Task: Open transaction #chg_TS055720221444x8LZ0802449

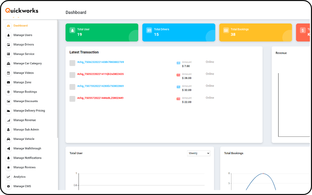Action: pos(100,98)
